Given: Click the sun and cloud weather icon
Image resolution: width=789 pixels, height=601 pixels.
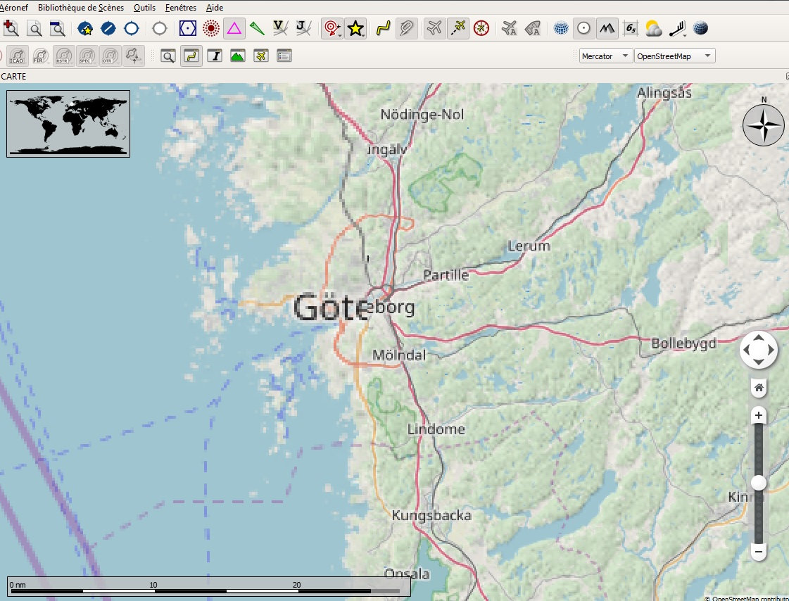Looking at the screenshot, I should tap(653, 28).
